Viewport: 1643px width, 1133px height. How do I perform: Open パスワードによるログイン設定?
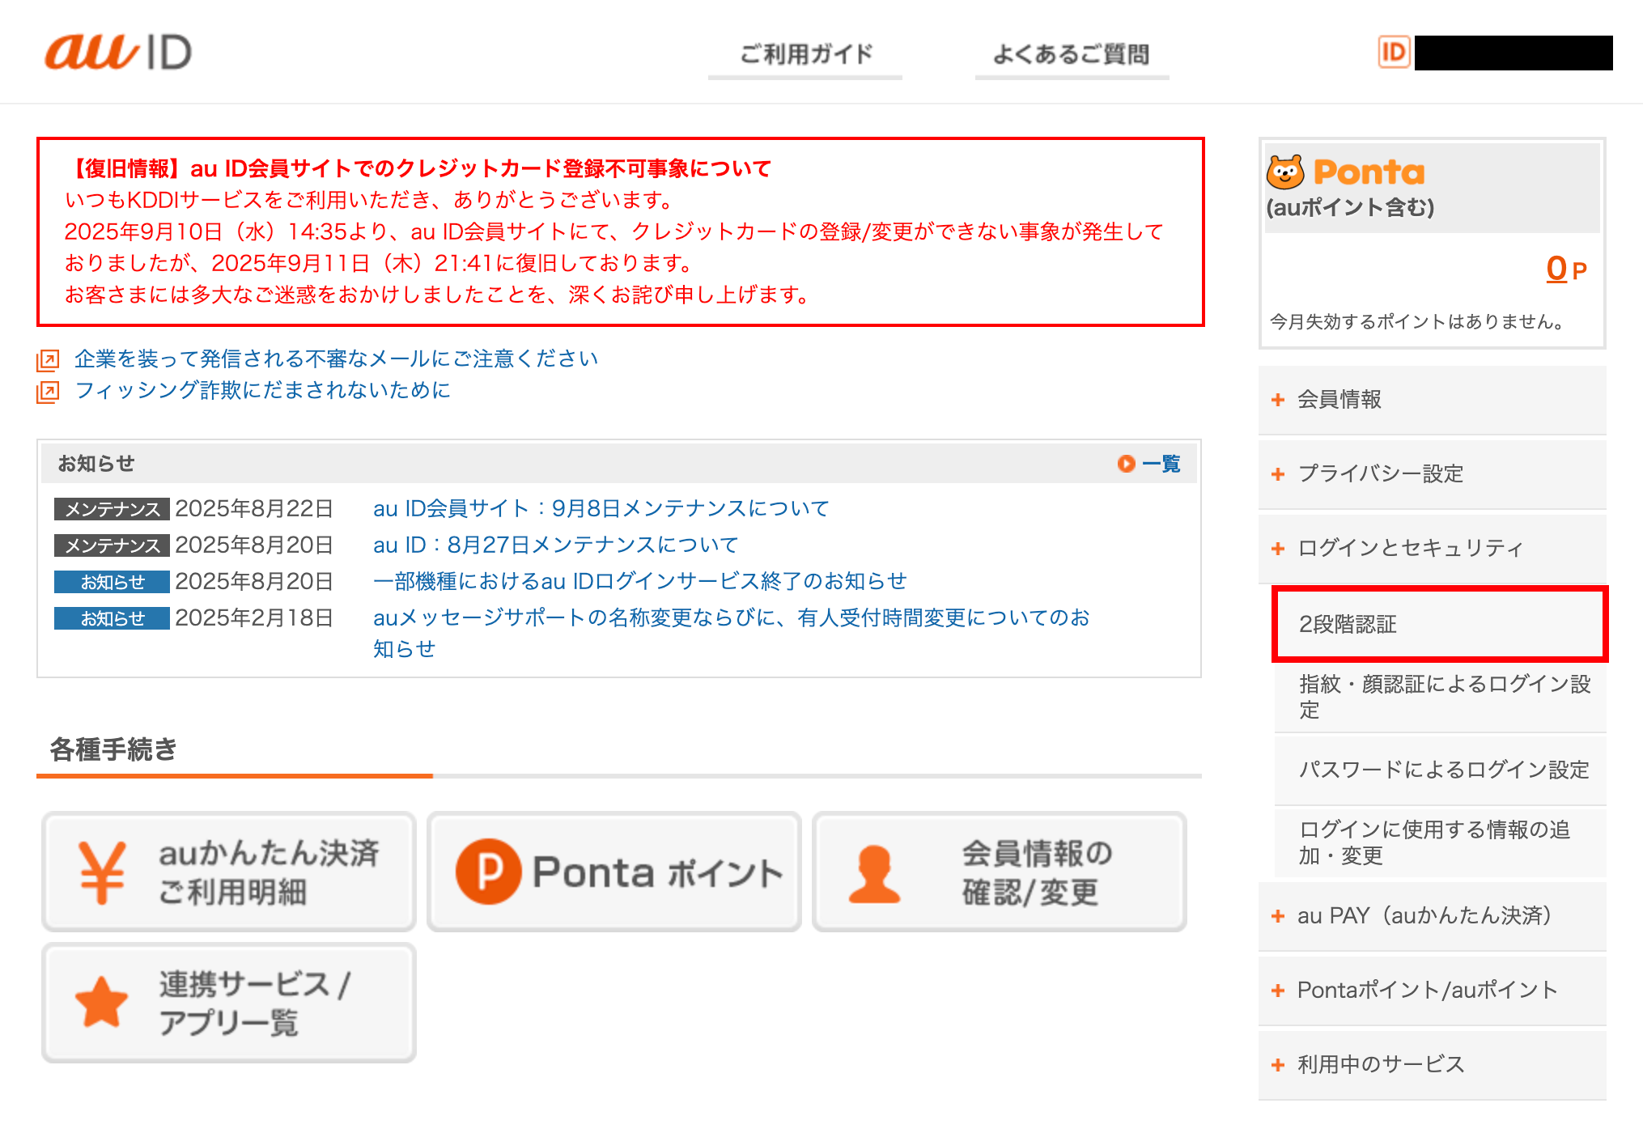1443,770
